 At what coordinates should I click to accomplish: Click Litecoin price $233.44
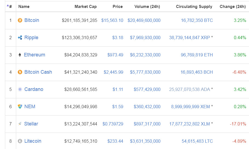[115, 141]
